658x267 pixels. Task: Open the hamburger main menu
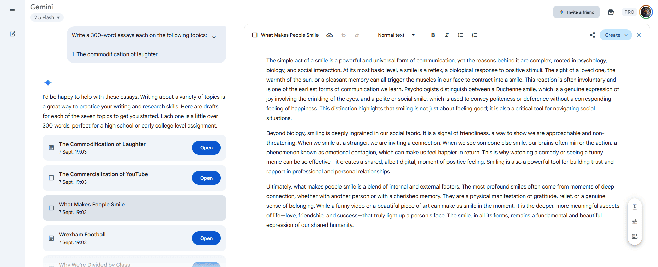point(12,11)
